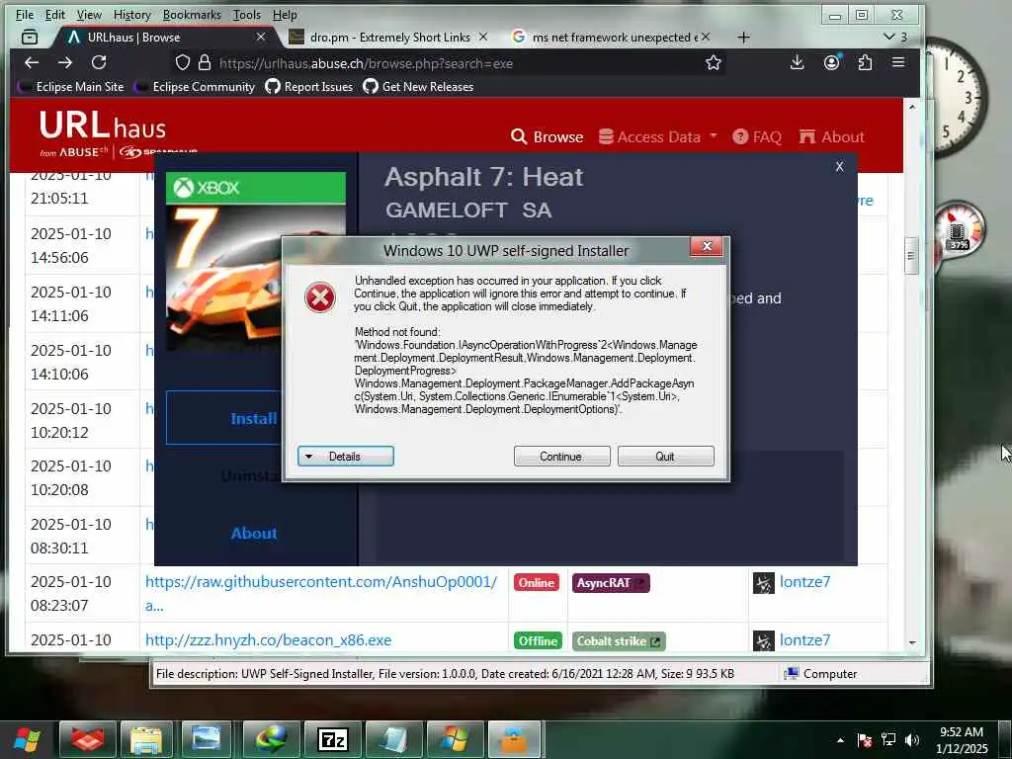
Task: Open the Firefox downloads panel
Action: pos(798,62)
